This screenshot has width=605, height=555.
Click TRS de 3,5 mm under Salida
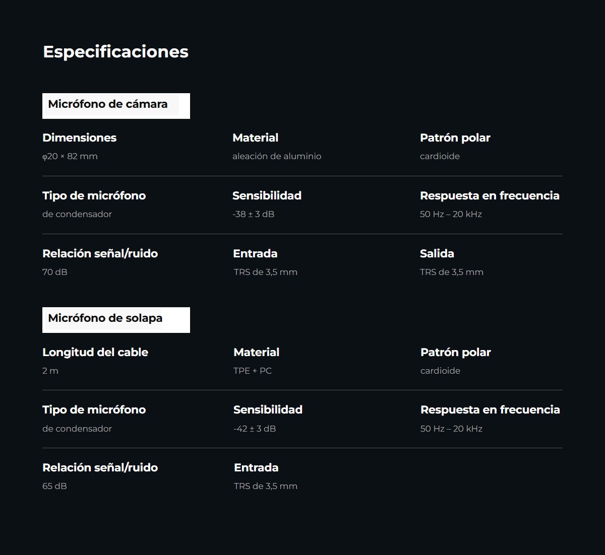click(452, 272)
